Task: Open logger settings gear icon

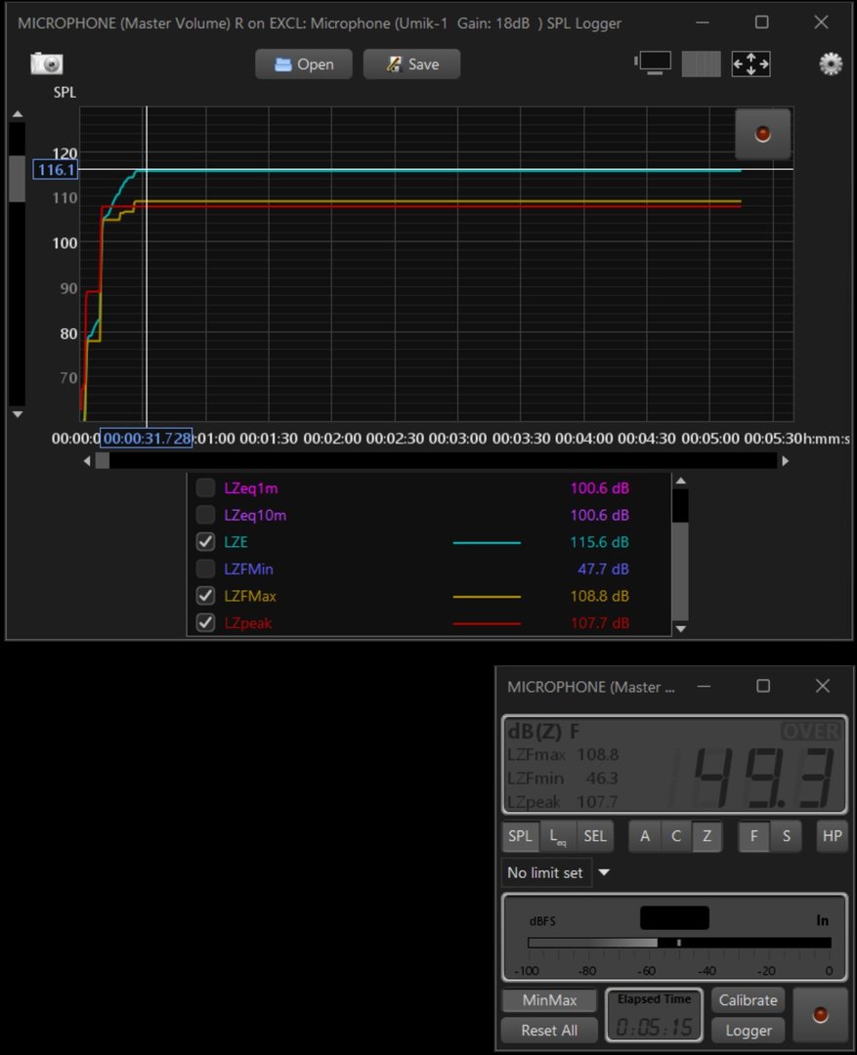Action: (x=831, y=63)
